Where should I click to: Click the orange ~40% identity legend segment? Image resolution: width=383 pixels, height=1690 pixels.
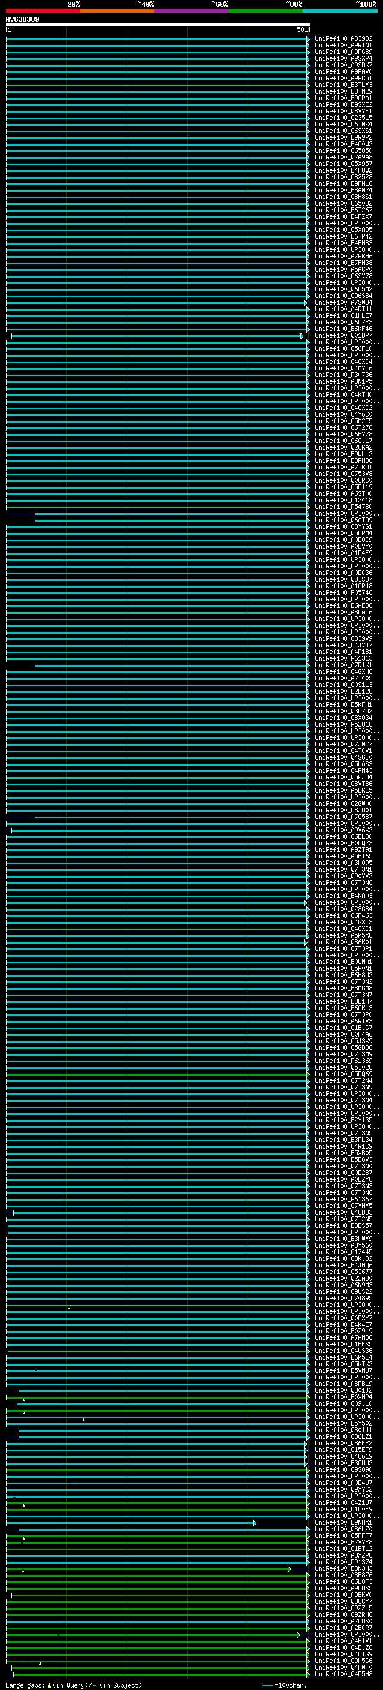click(x=117, y=11)
